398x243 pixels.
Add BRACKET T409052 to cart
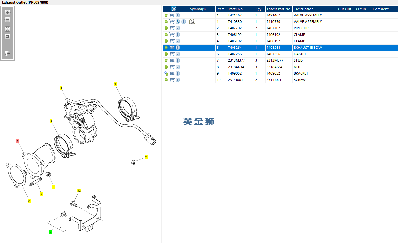[x=172, y=73]
